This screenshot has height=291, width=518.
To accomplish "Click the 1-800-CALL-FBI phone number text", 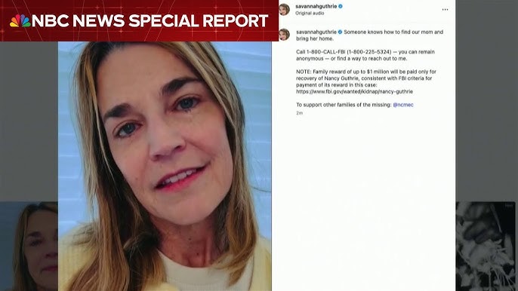I will click(x=344, y=52).
